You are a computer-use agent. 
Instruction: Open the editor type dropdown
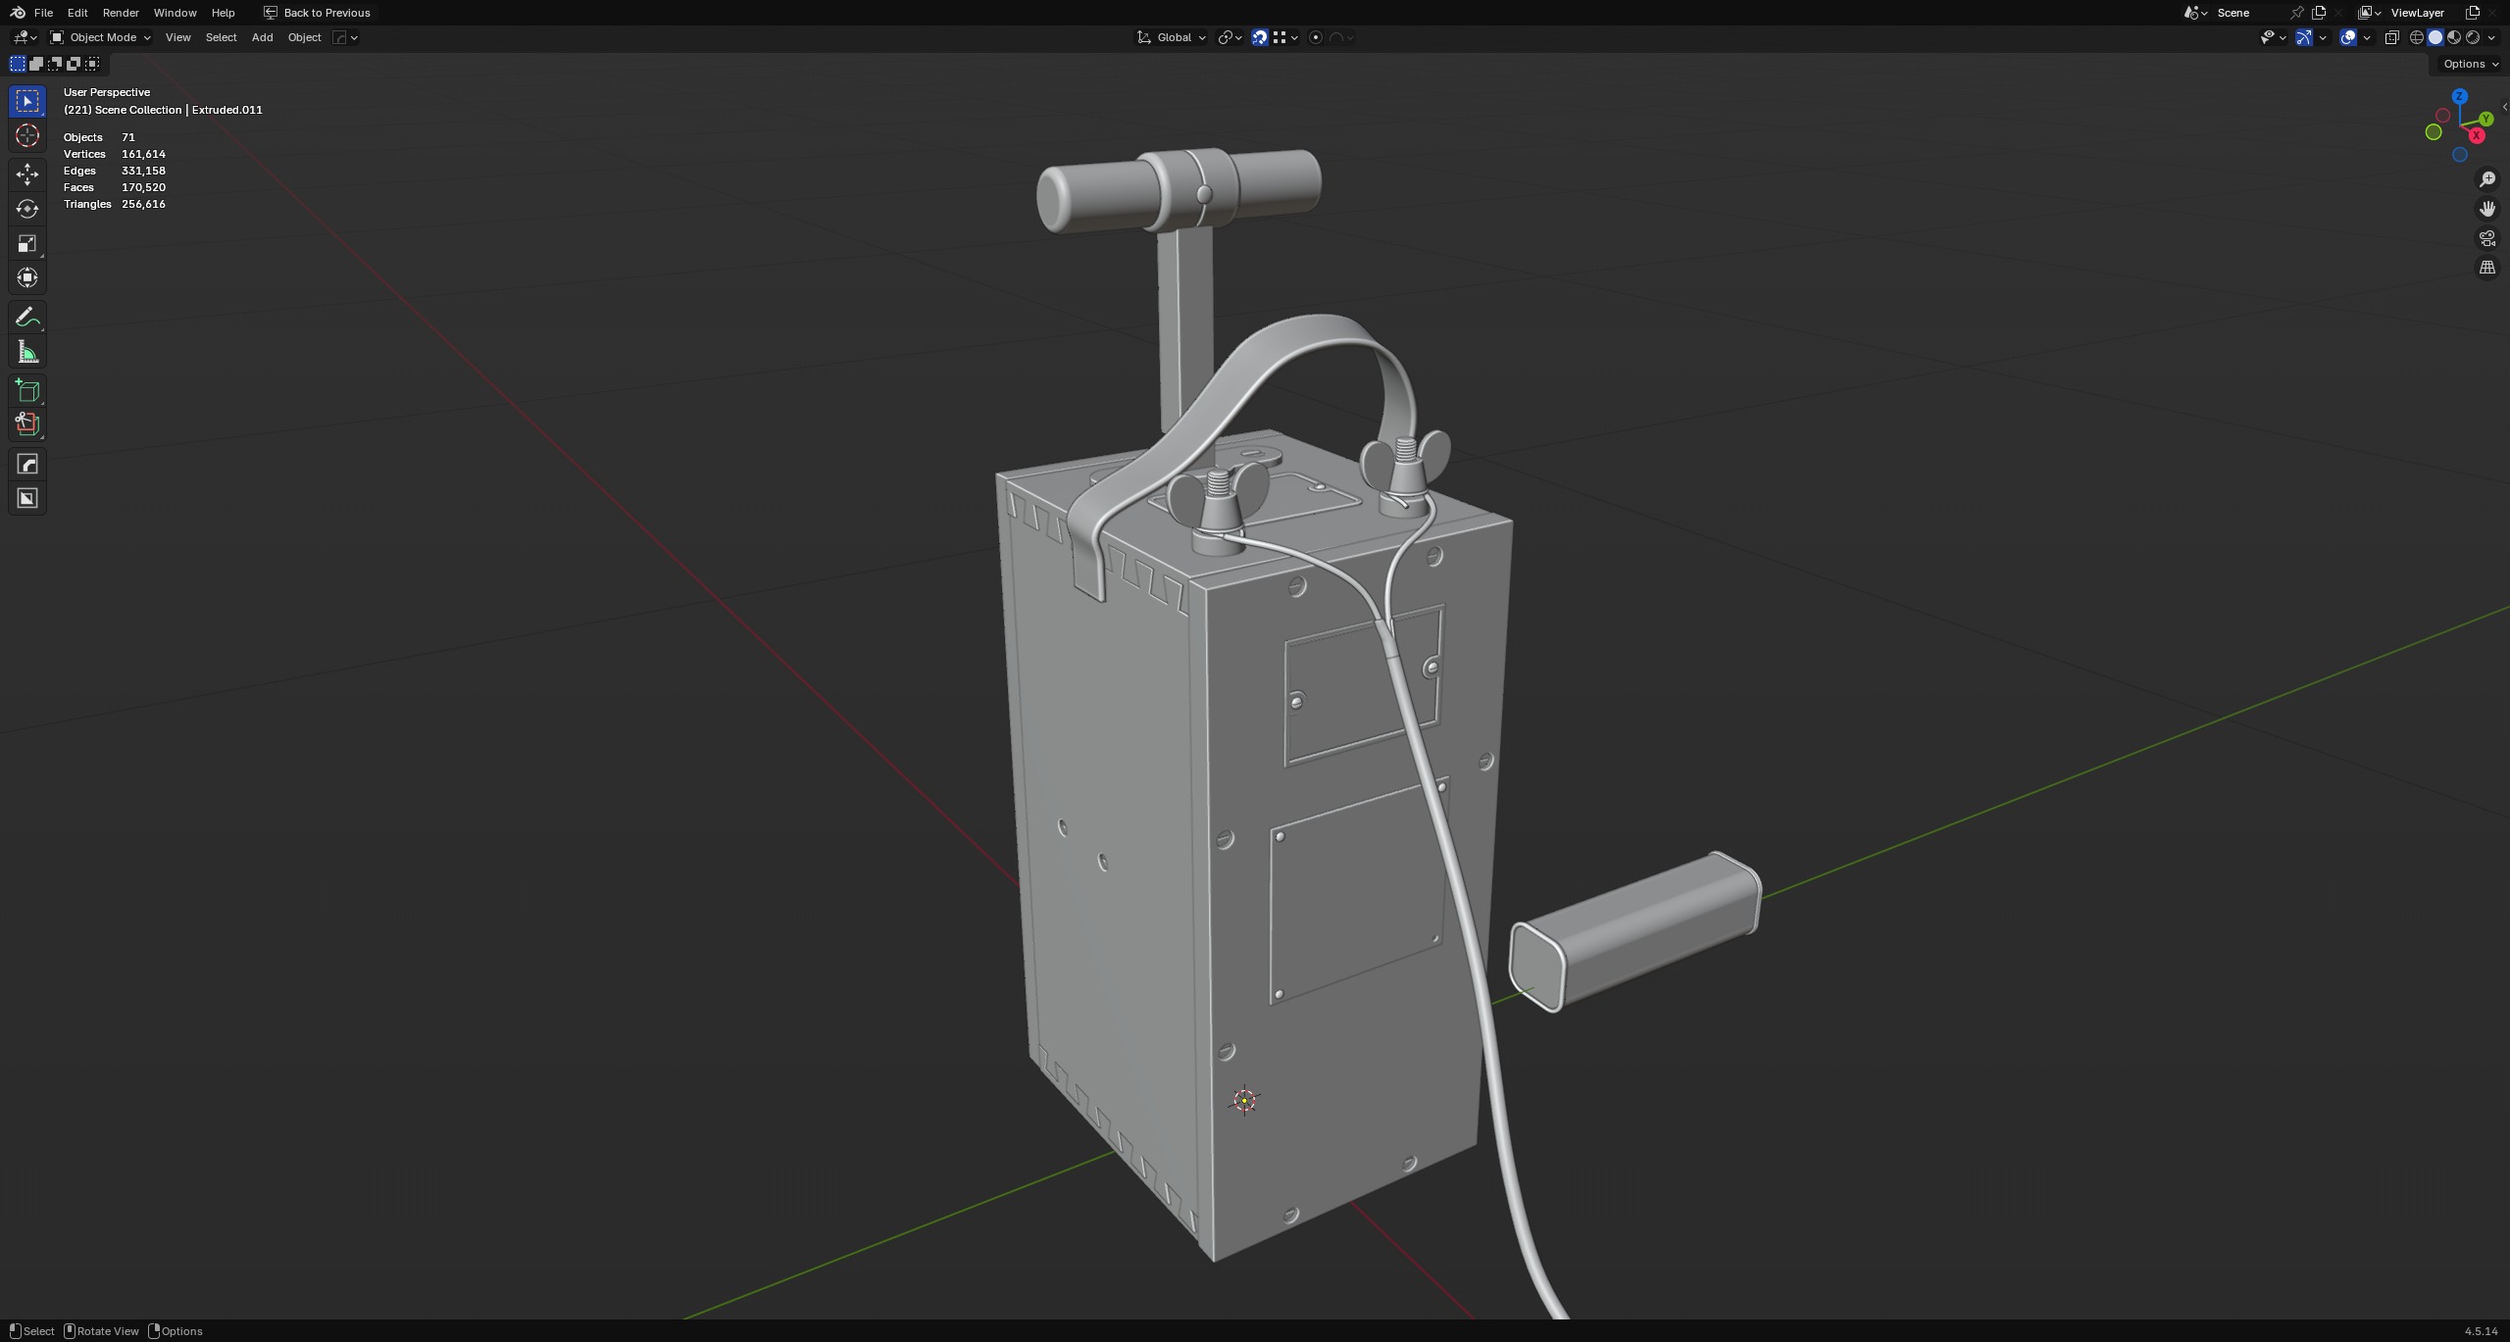tap(25, 37)
